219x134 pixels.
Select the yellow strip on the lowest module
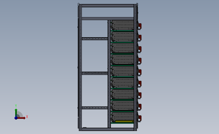click(125, 121)
